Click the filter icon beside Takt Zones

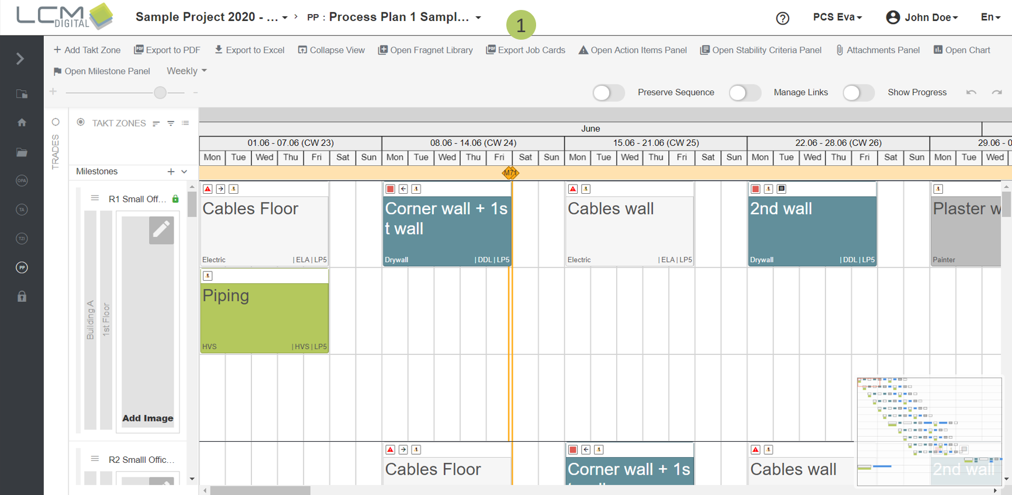click(x=171, y=123)
